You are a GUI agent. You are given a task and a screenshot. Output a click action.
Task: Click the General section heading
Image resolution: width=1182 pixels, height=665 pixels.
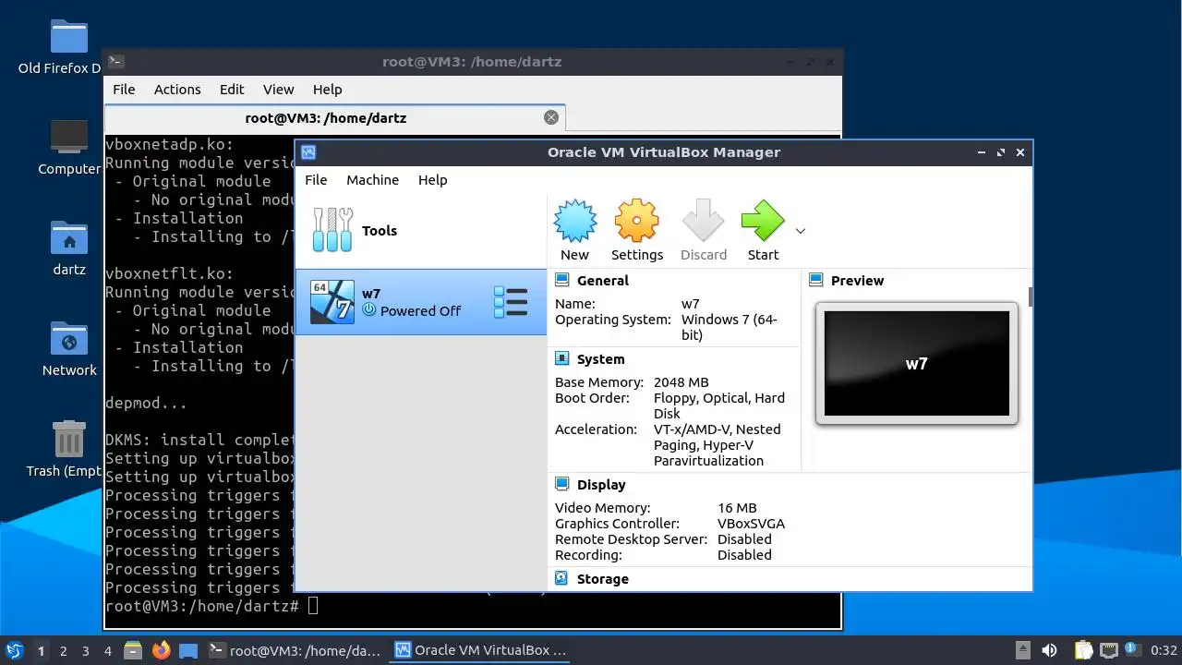[x=603, y=281]
